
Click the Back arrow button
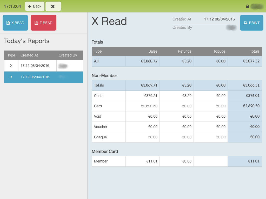click(35, 6)
